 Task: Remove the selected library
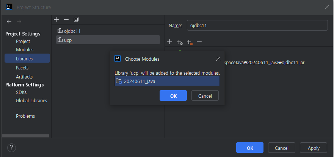coord(66,20)
